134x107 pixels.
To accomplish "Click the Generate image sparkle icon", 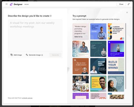I will 27,55.
